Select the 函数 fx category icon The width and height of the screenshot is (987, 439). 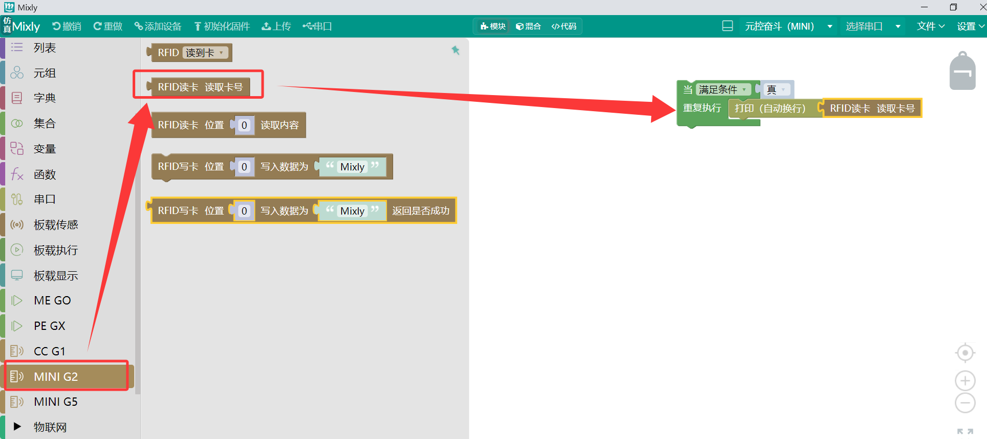click(17, 174)
